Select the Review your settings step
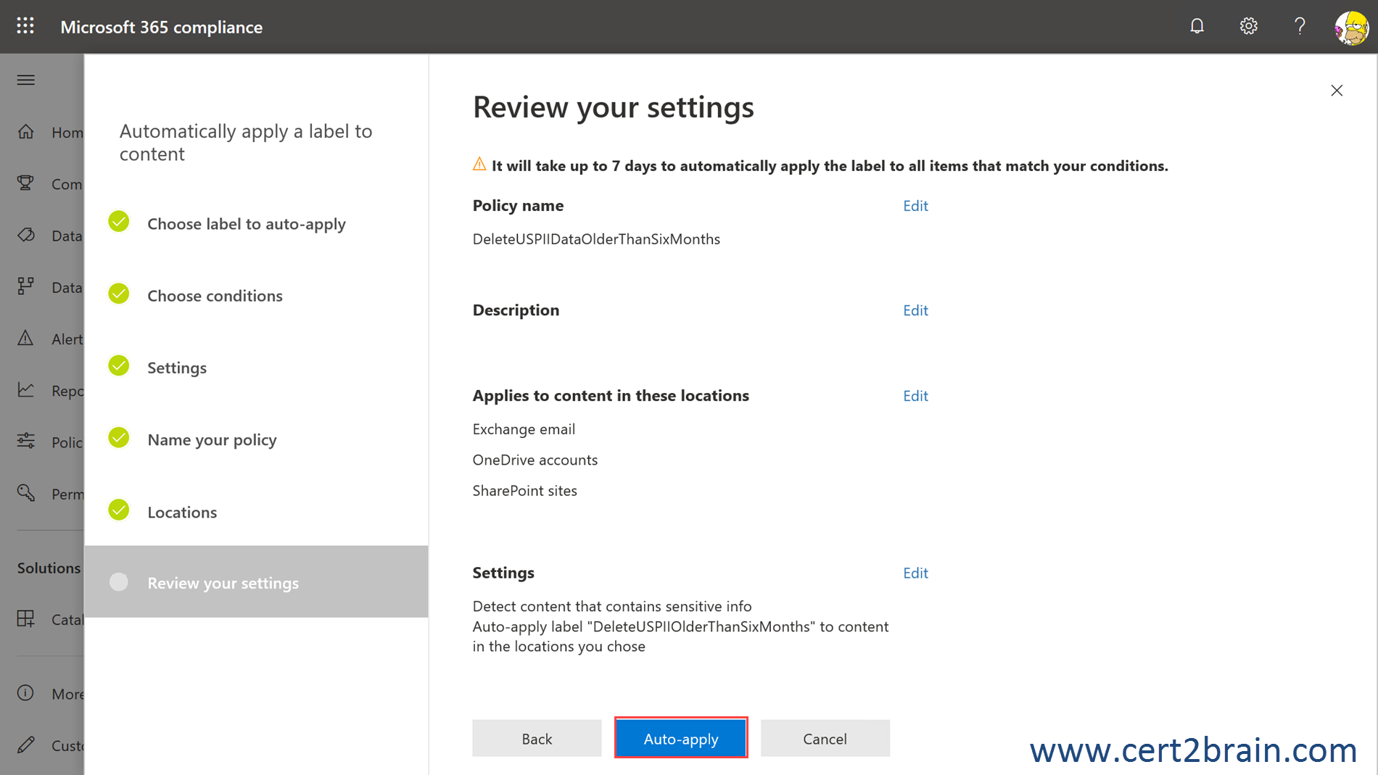1378x775 pixels. point(257,582)
